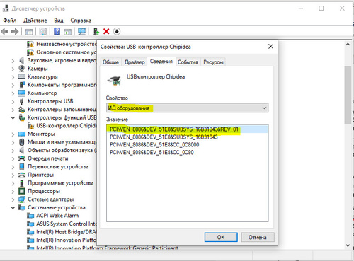Expand the Контроллеры USB node

tap(13, 102)
